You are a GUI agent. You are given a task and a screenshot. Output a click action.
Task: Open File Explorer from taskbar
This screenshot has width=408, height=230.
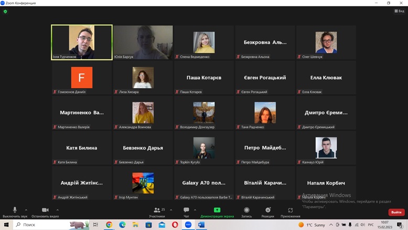pyautogui.click(x=135, y=225)
